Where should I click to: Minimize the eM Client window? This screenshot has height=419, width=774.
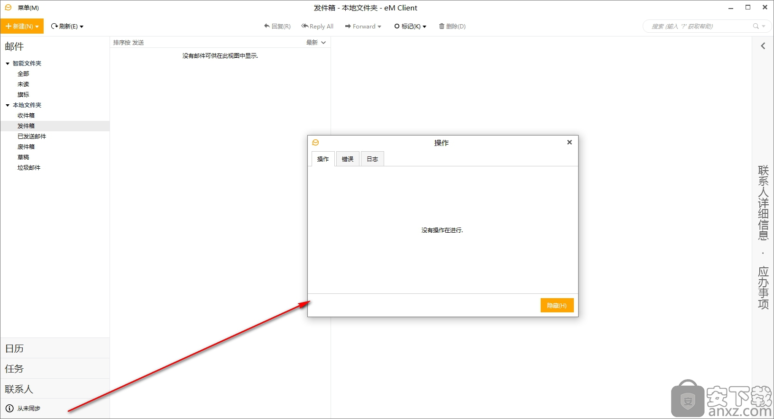click(731, 8)
